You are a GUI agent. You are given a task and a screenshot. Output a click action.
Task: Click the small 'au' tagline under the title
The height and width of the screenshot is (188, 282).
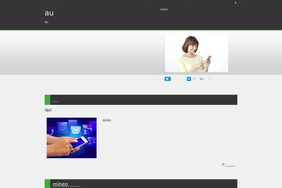click(x=46, y=22)
